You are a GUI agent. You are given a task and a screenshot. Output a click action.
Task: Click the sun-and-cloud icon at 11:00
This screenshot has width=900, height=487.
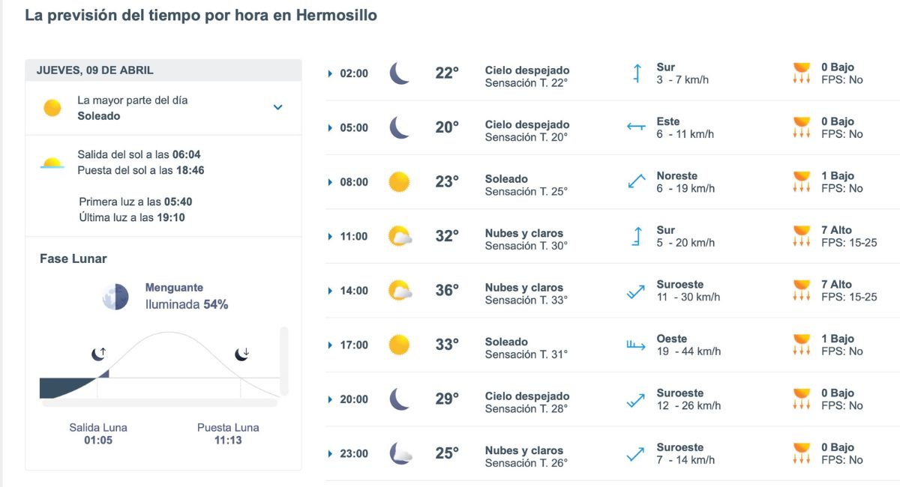400,236
